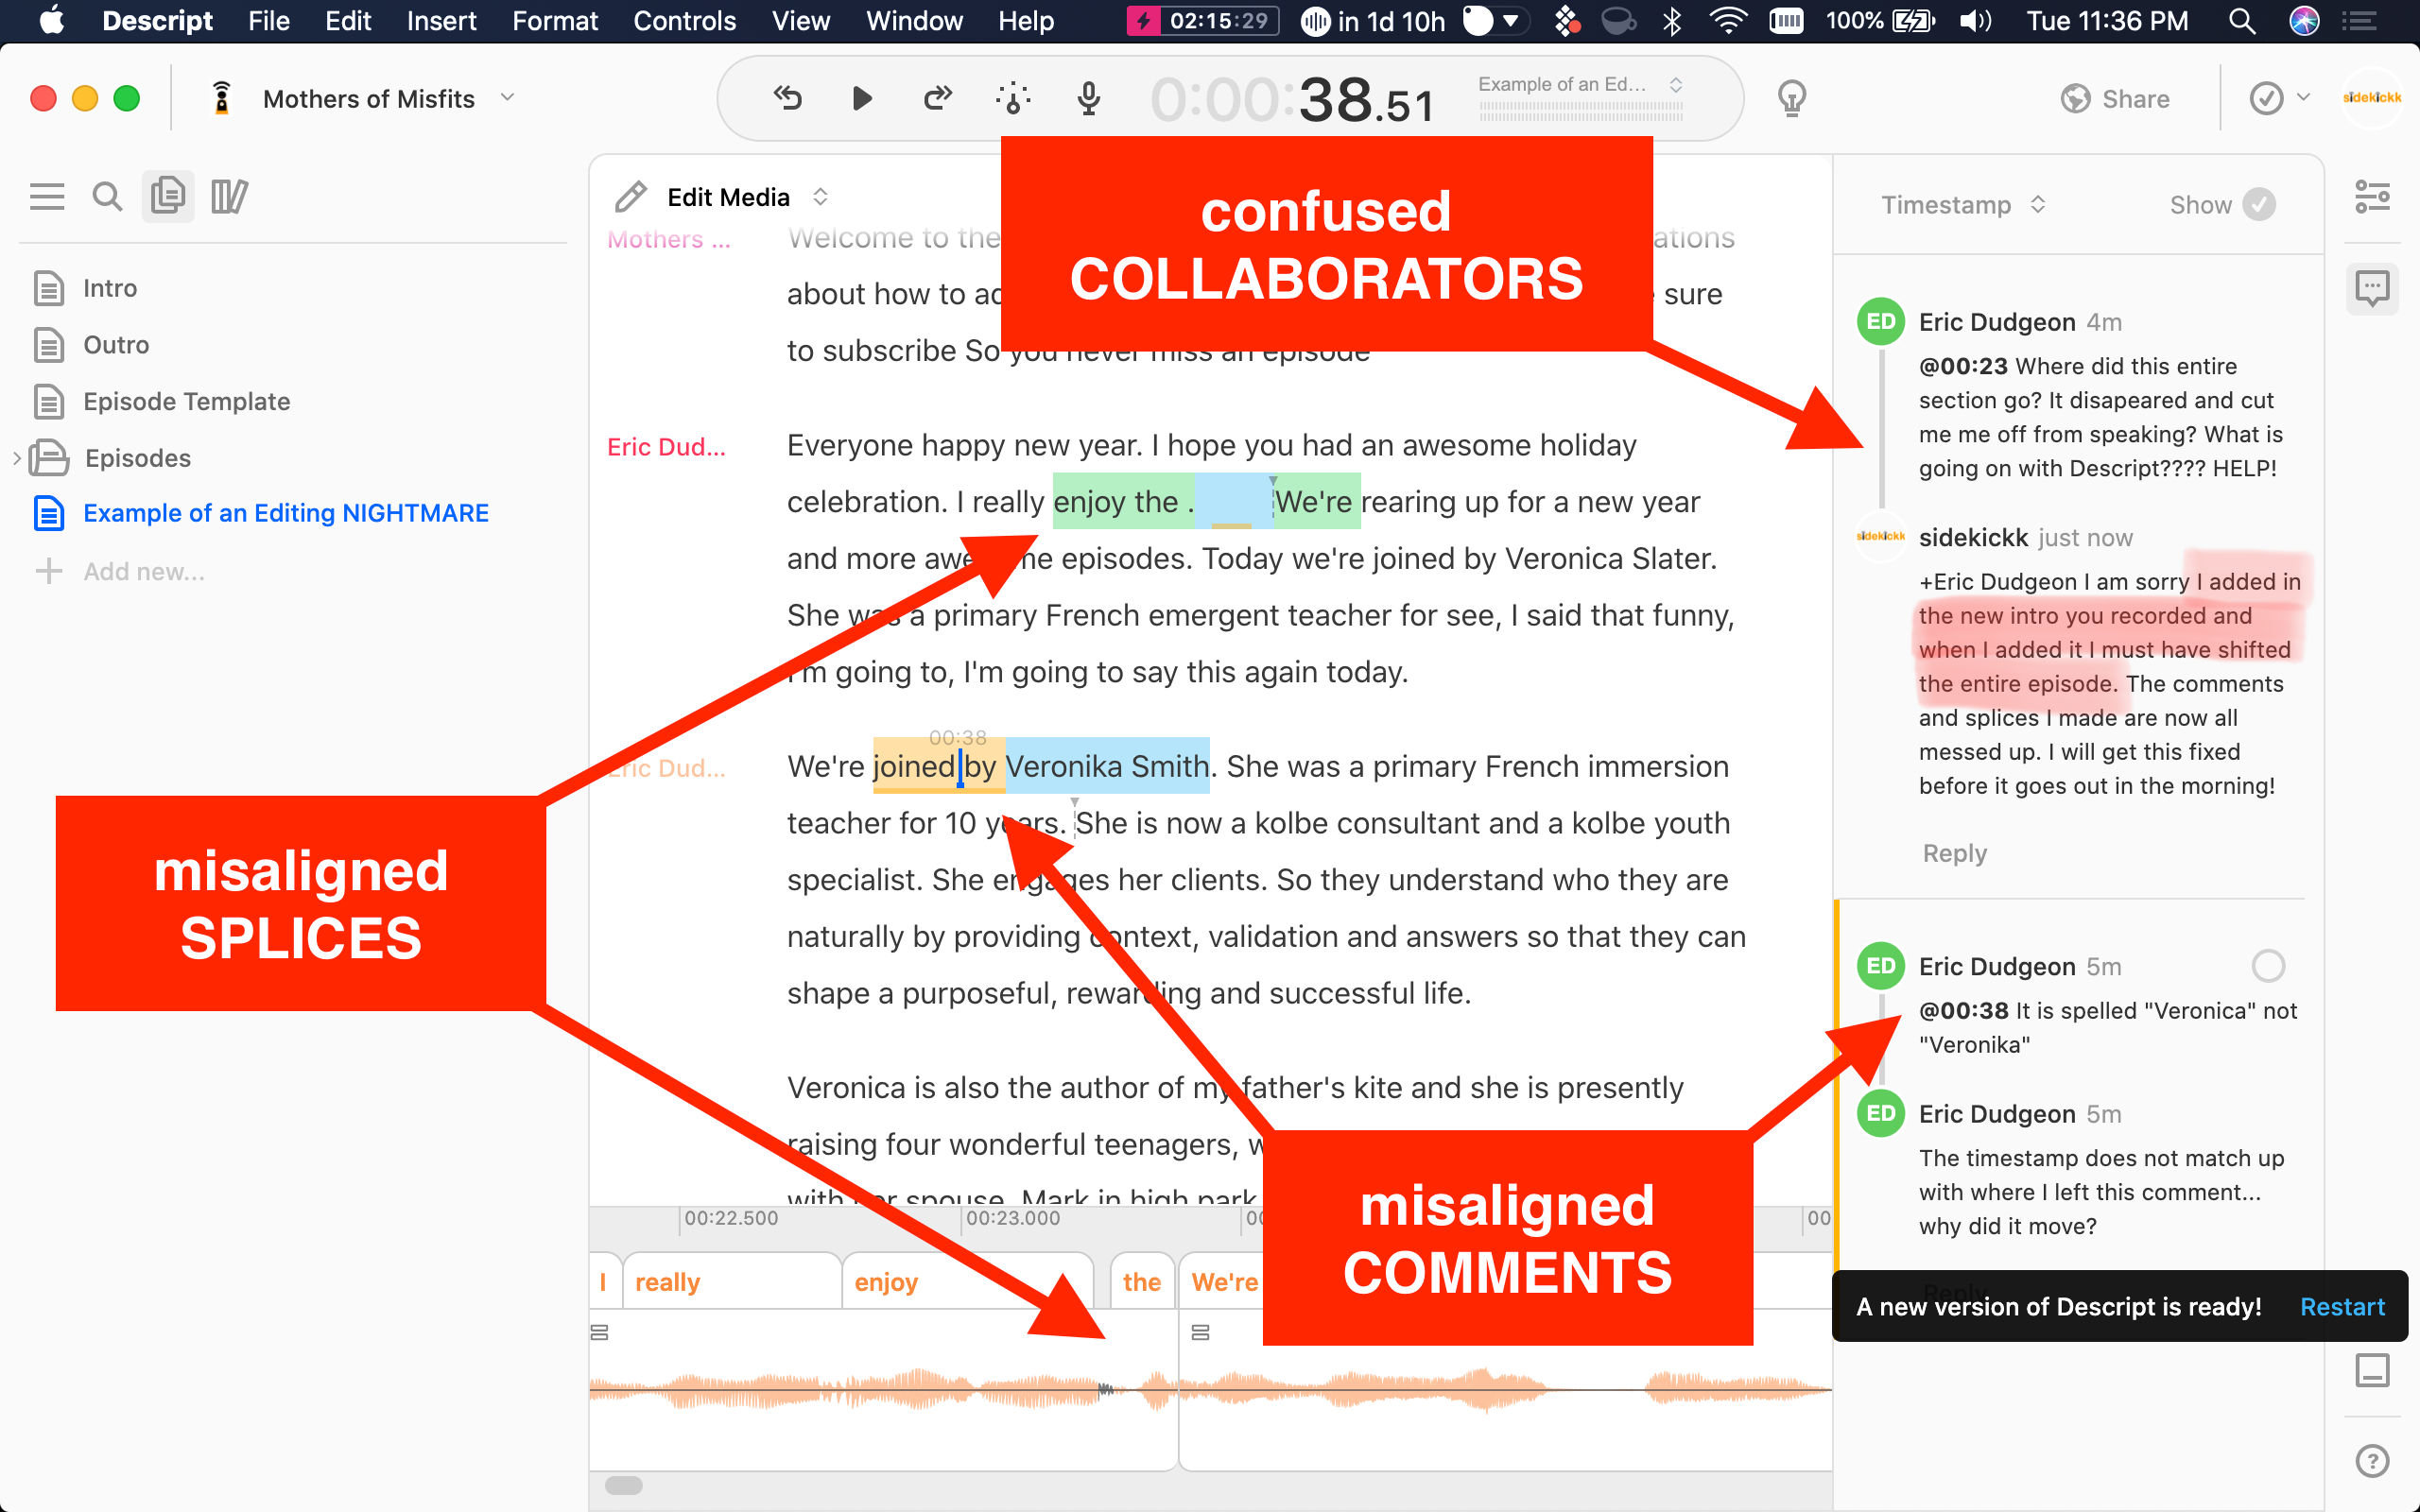
Task: Open the macOS volume control
Action: click(x=1974, y=21)
